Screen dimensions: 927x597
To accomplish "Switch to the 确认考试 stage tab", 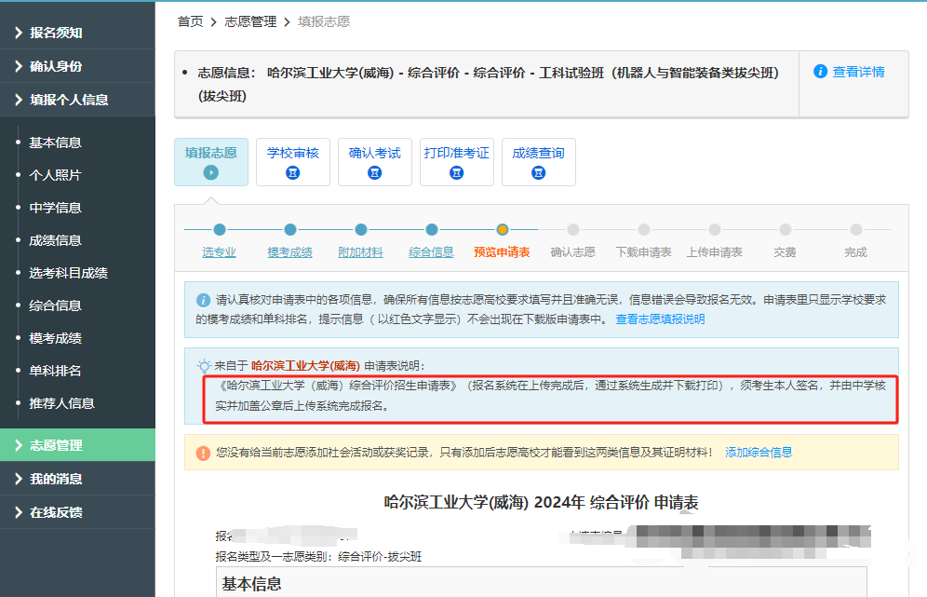I will coord(374,161).
